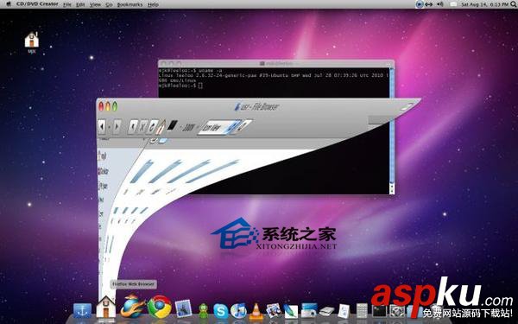Click the Home icon in File Browser toolbar

[x=161, y=126]
